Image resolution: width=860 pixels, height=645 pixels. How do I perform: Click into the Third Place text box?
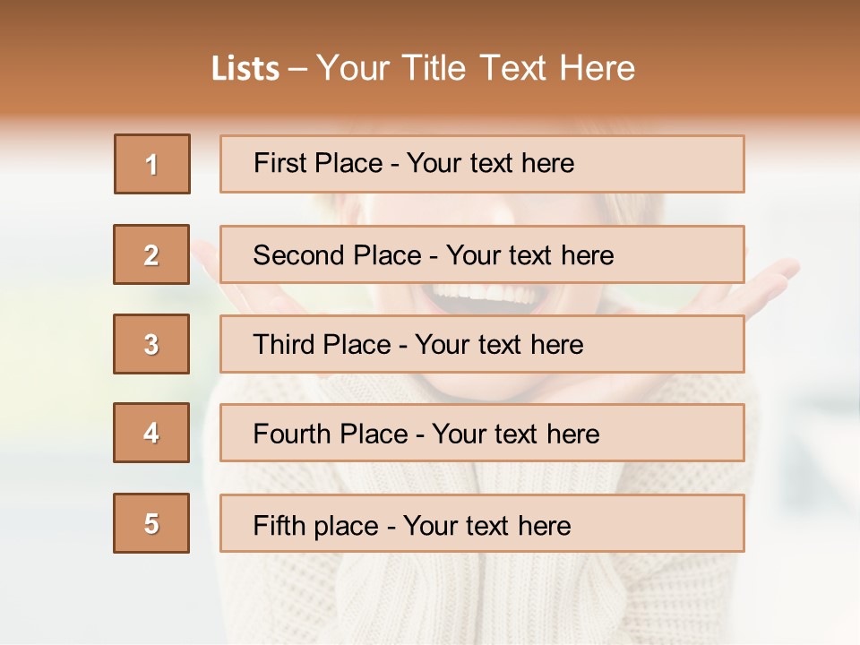(482, 344)
